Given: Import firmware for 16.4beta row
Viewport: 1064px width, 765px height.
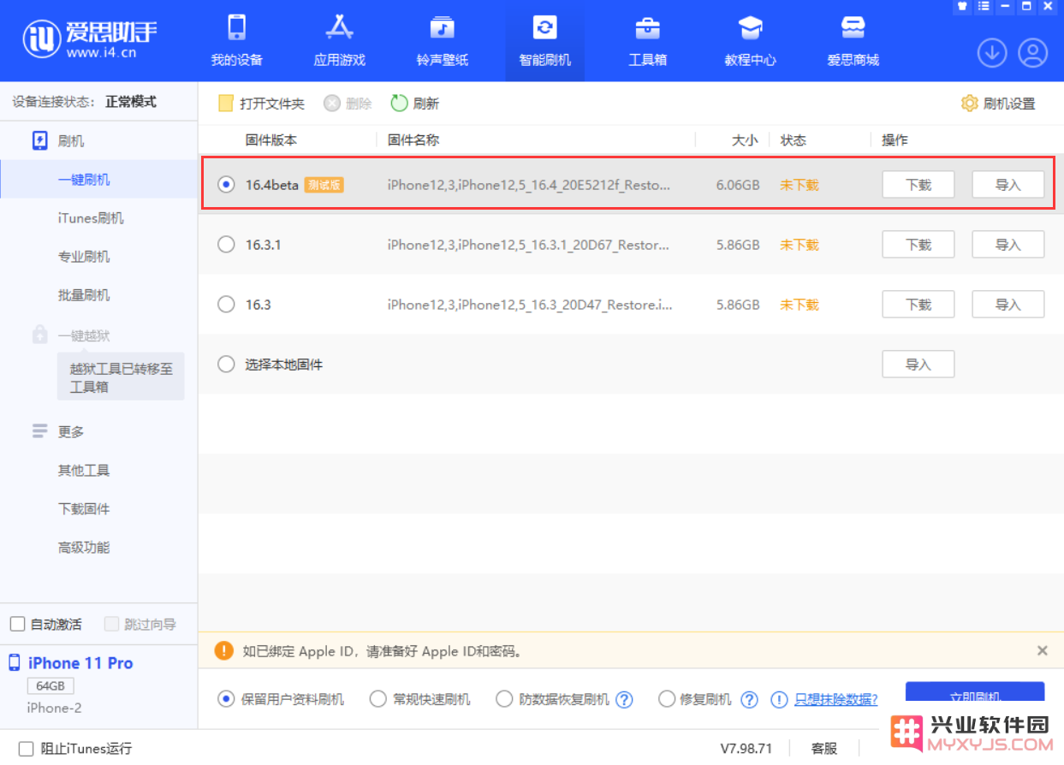Looking at the screenshot, I should coord(1008,185).
